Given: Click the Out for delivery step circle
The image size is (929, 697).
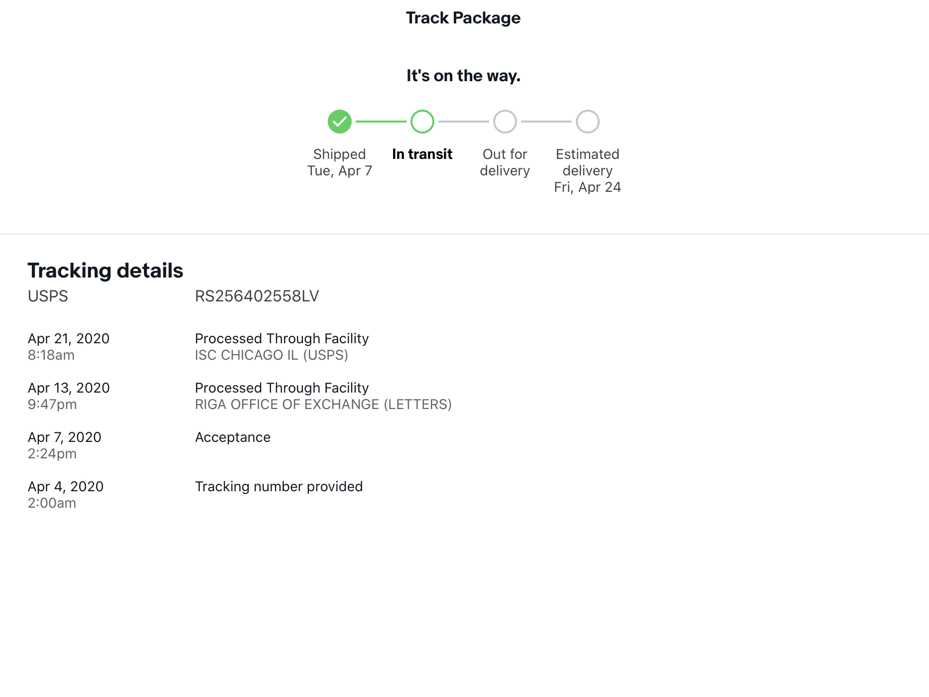Looking at the screenshot, I should (505, 122).
